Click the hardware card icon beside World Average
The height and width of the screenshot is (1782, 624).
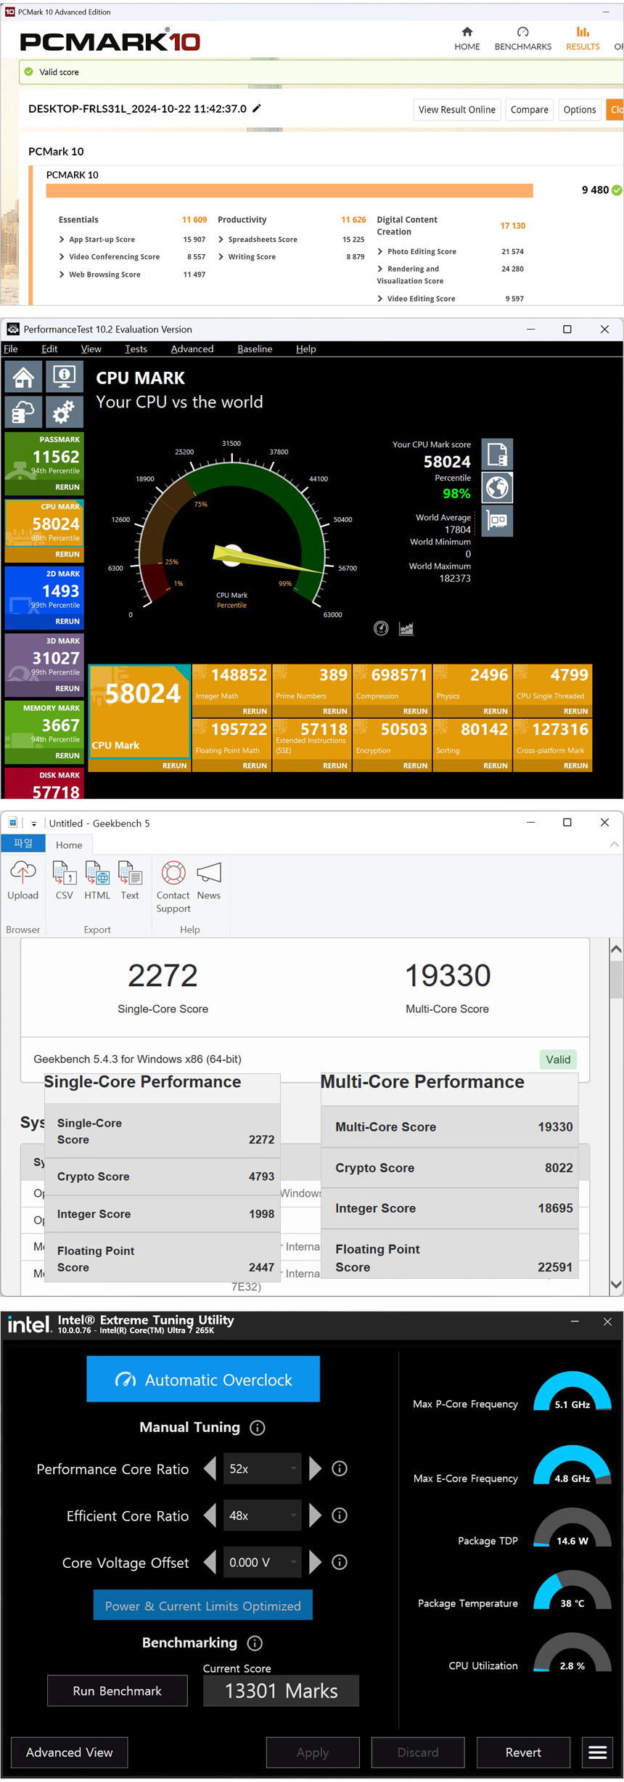pos(497,521)
